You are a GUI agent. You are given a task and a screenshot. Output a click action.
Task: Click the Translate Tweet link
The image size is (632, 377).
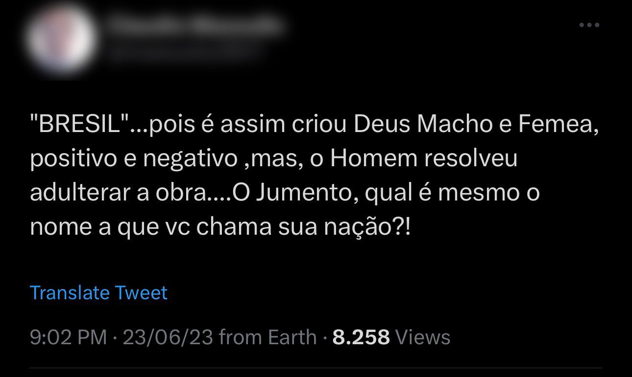[x=98, y=292]
